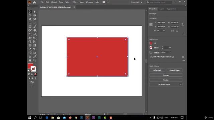Select the Shape Builder tool

click(x=30, y=42)
